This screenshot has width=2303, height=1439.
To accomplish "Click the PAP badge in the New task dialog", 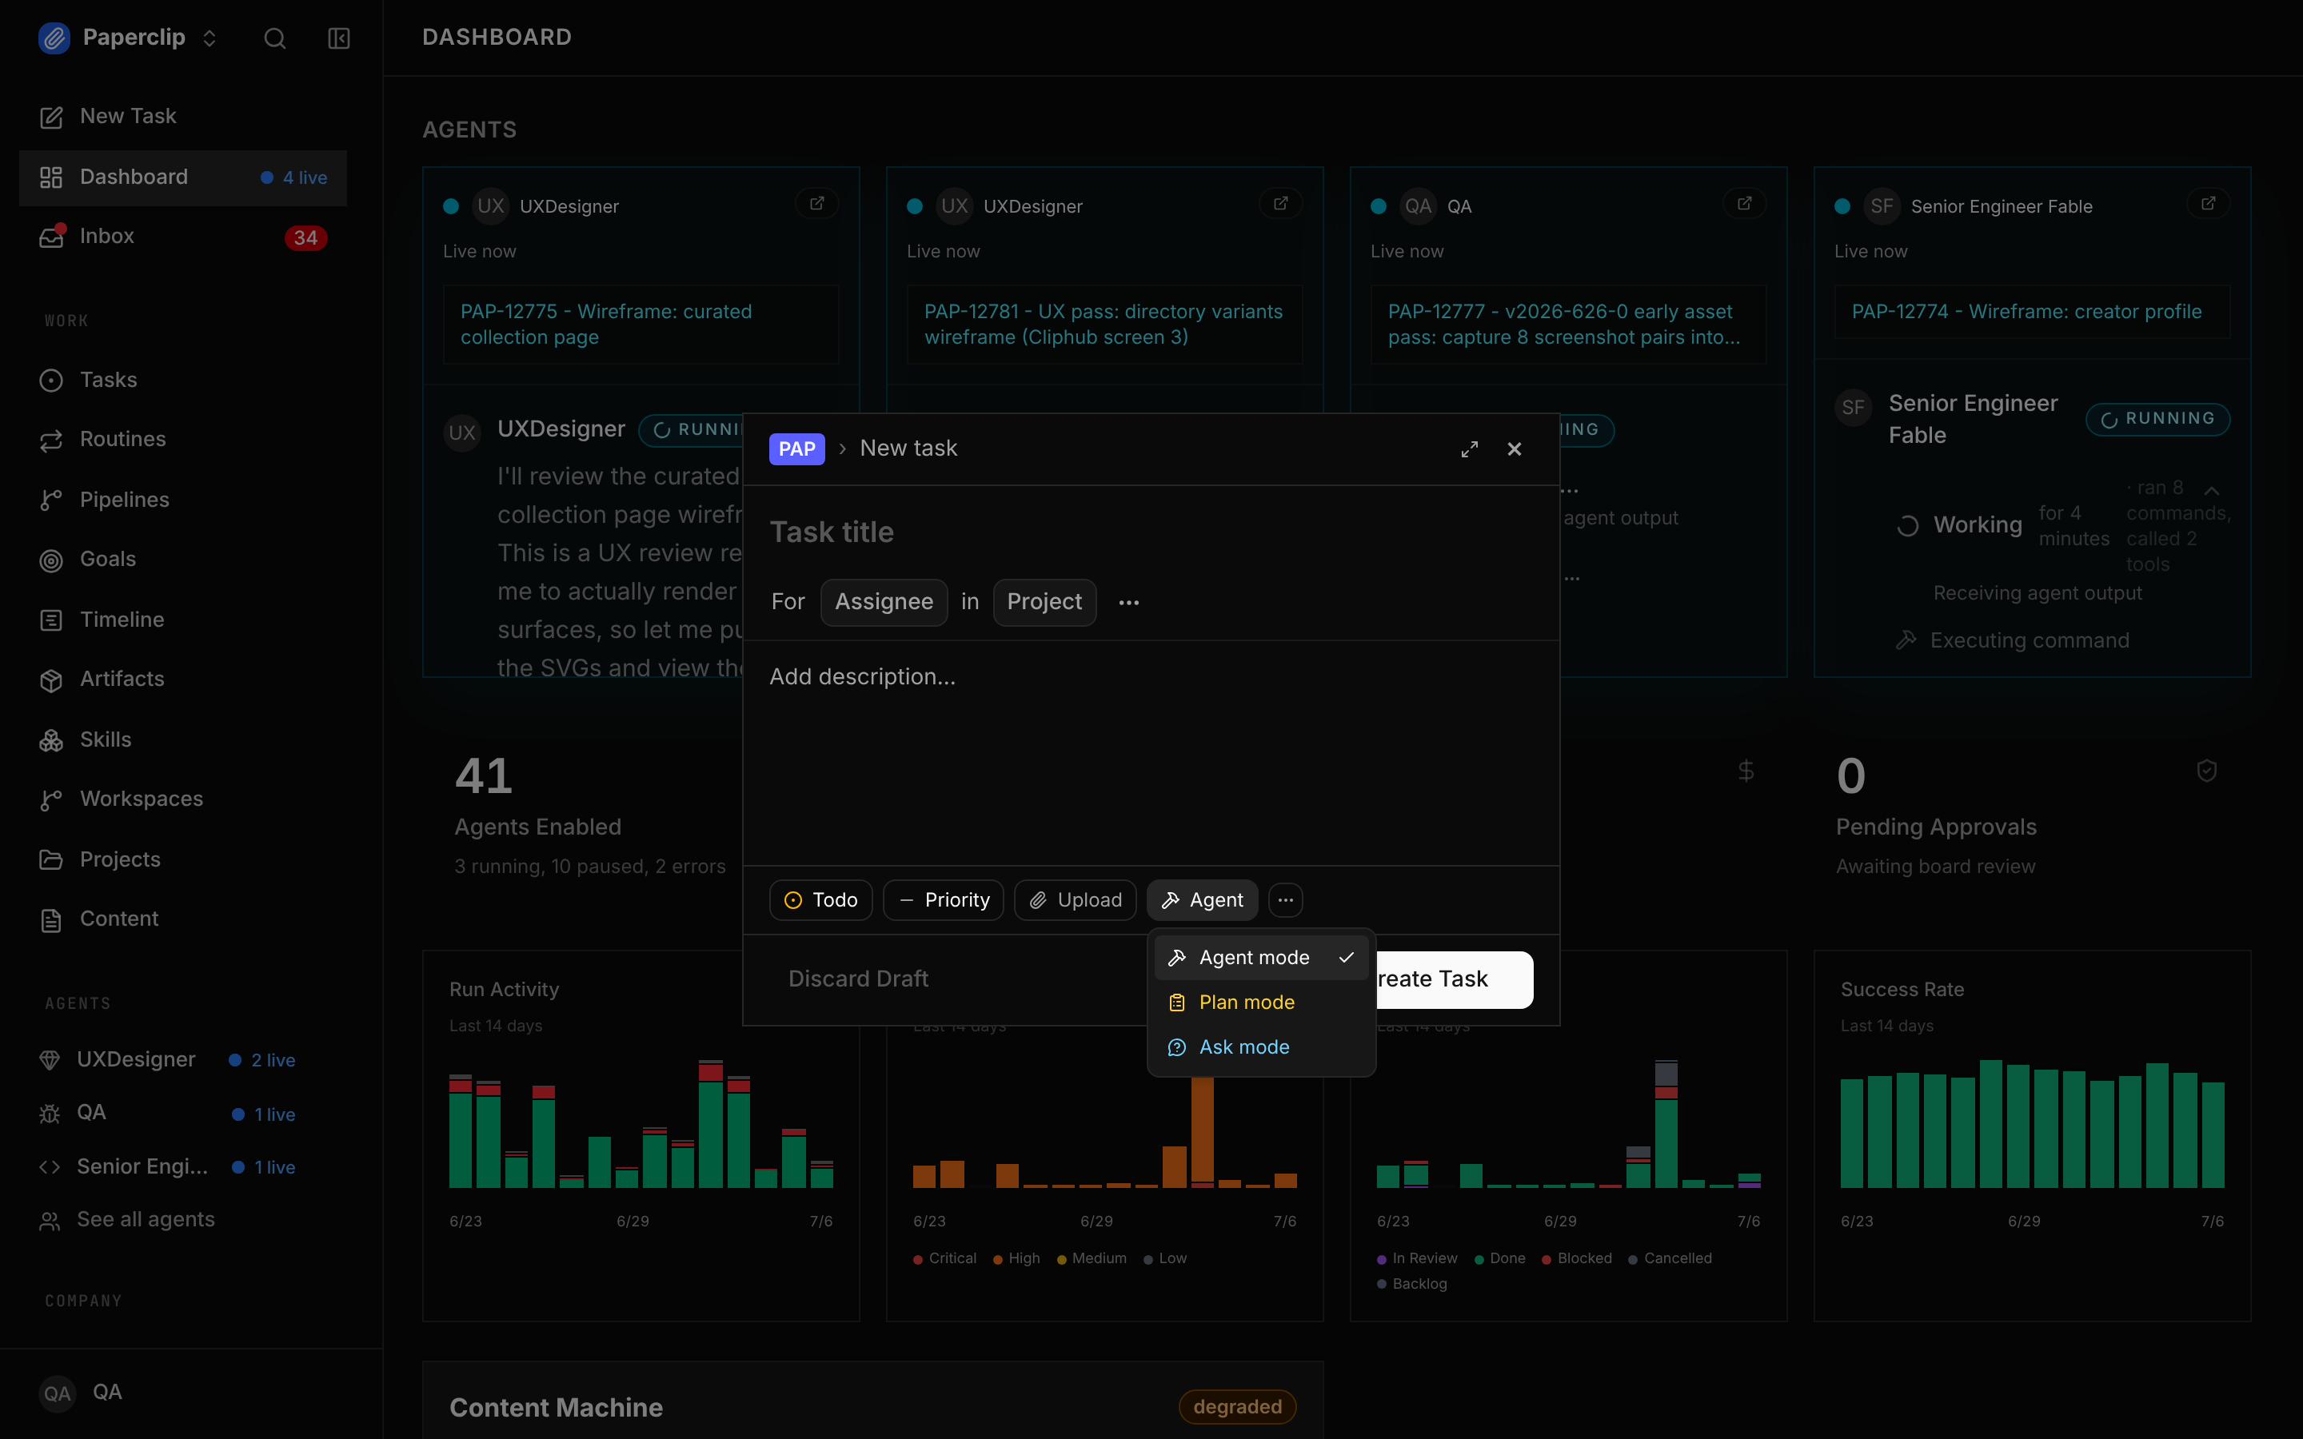I will pos(796,448).
